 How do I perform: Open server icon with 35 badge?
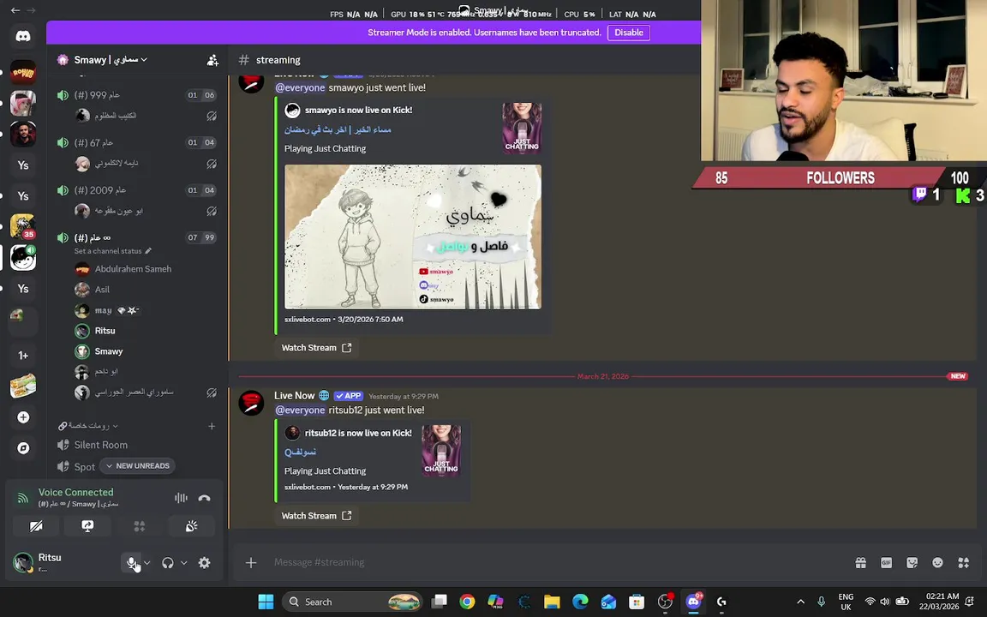[23, 226]
